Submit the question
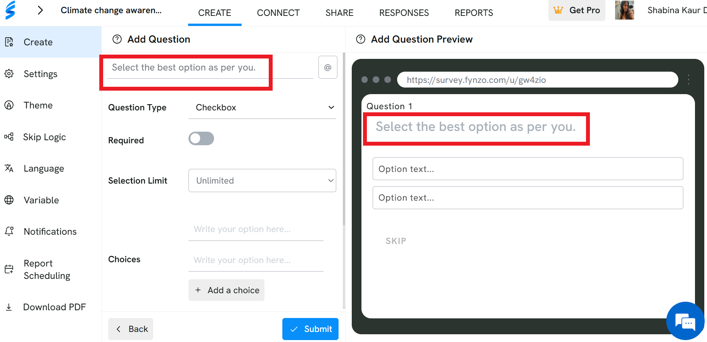 pos(310,329)
